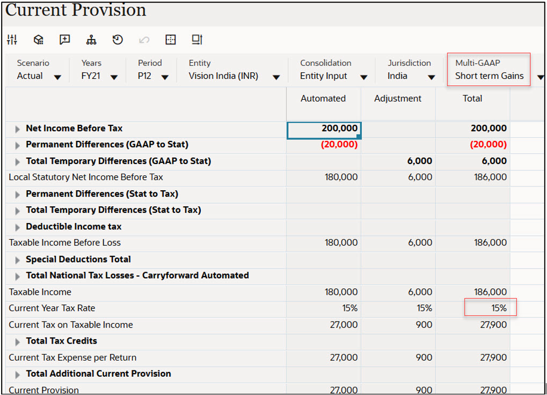Expand Total Temporary Differences (GAAP to Stat)
The image size is (547, 395).
pyautogui.click(x=17, y=162)
